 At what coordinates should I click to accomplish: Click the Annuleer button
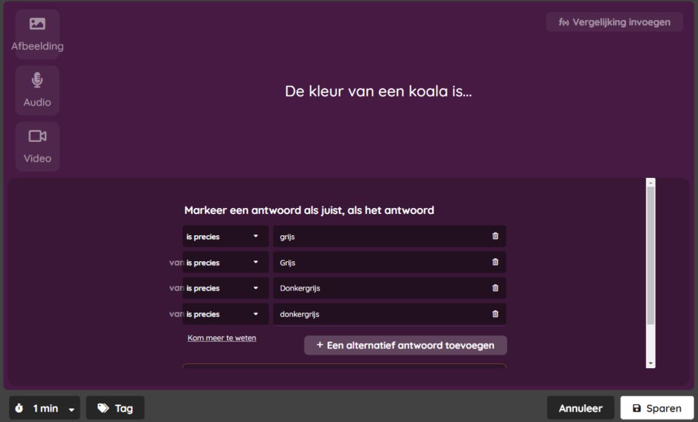(581, 408)
